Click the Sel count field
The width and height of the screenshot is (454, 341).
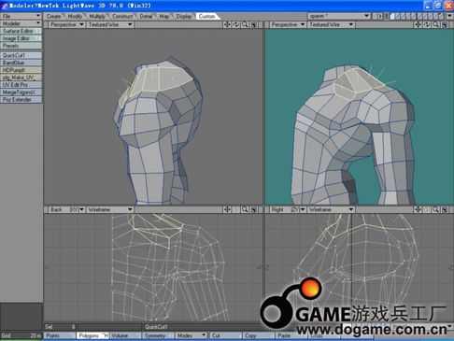(60, 327)
